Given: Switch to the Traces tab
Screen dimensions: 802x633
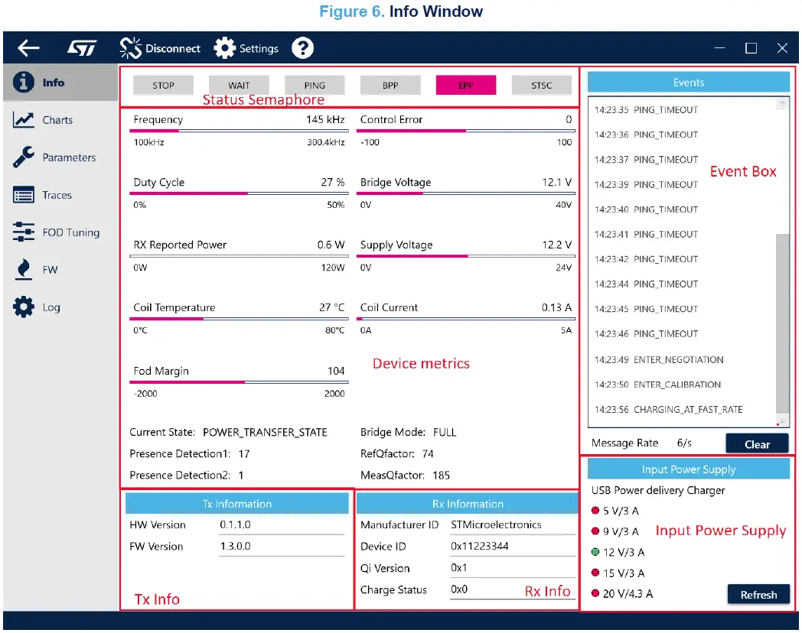Looking at the screenshot, I should (x=57, y=195).
